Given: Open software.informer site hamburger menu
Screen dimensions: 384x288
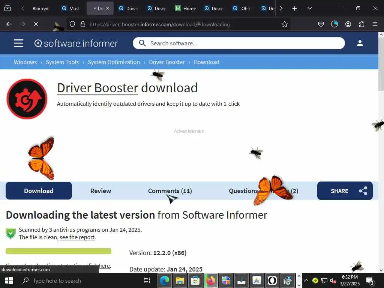Looking at the screenshot, I should (18, 43).
